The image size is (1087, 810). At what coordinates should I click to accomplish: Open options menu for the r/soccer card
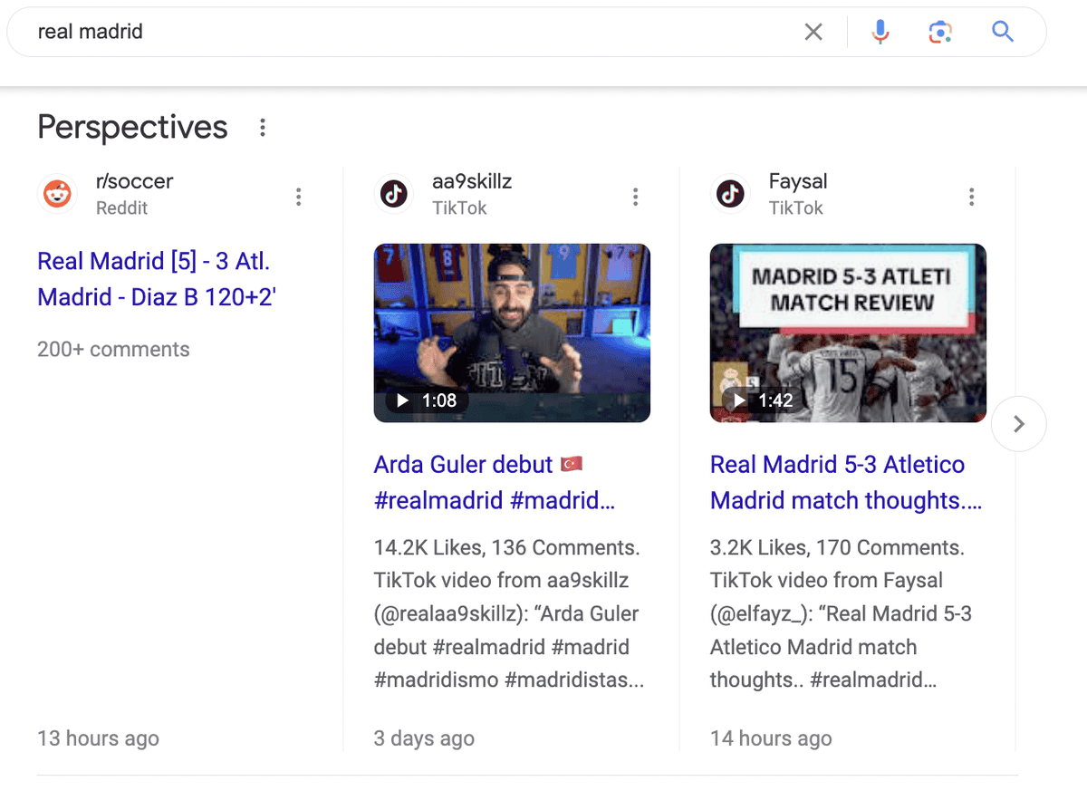299,197
